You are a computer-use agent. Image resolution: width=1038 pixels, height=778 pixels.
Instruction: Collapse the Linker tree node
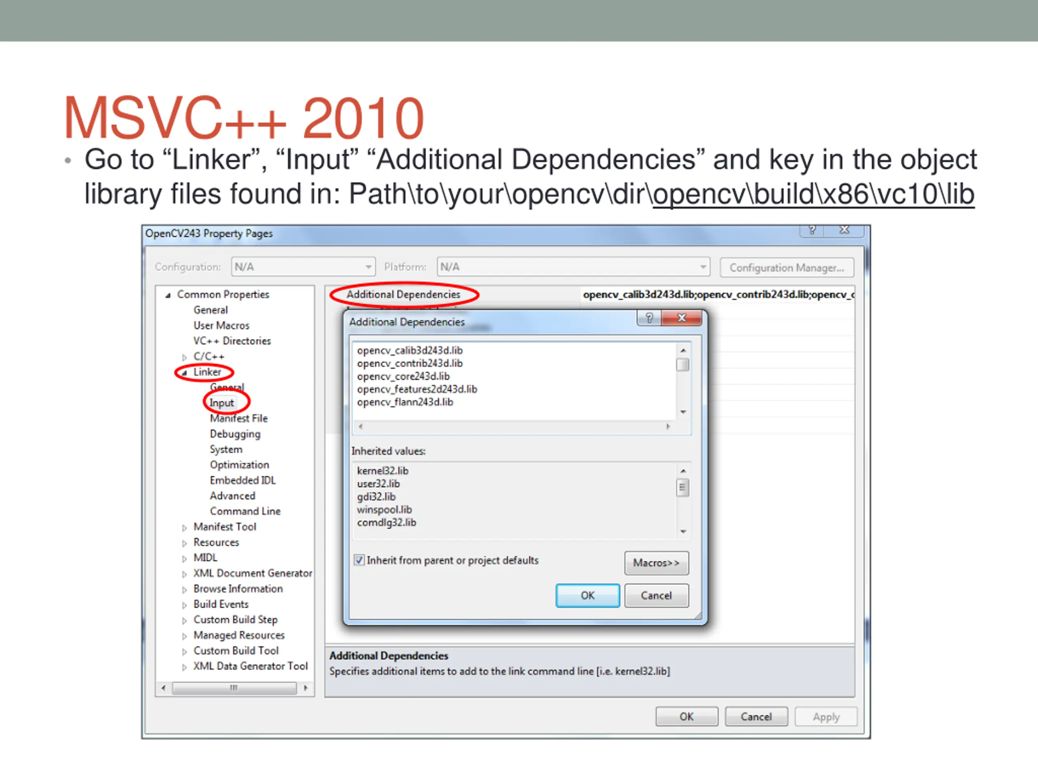(x=184, y=373)
